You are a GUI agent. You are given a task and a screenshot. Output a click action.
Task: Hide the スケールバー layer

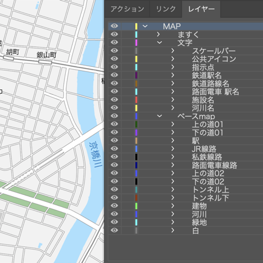114,50
